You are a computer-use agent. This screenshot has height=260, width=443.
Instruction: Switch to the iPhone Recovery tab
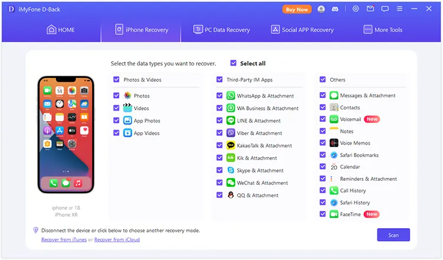pos(142,30)
